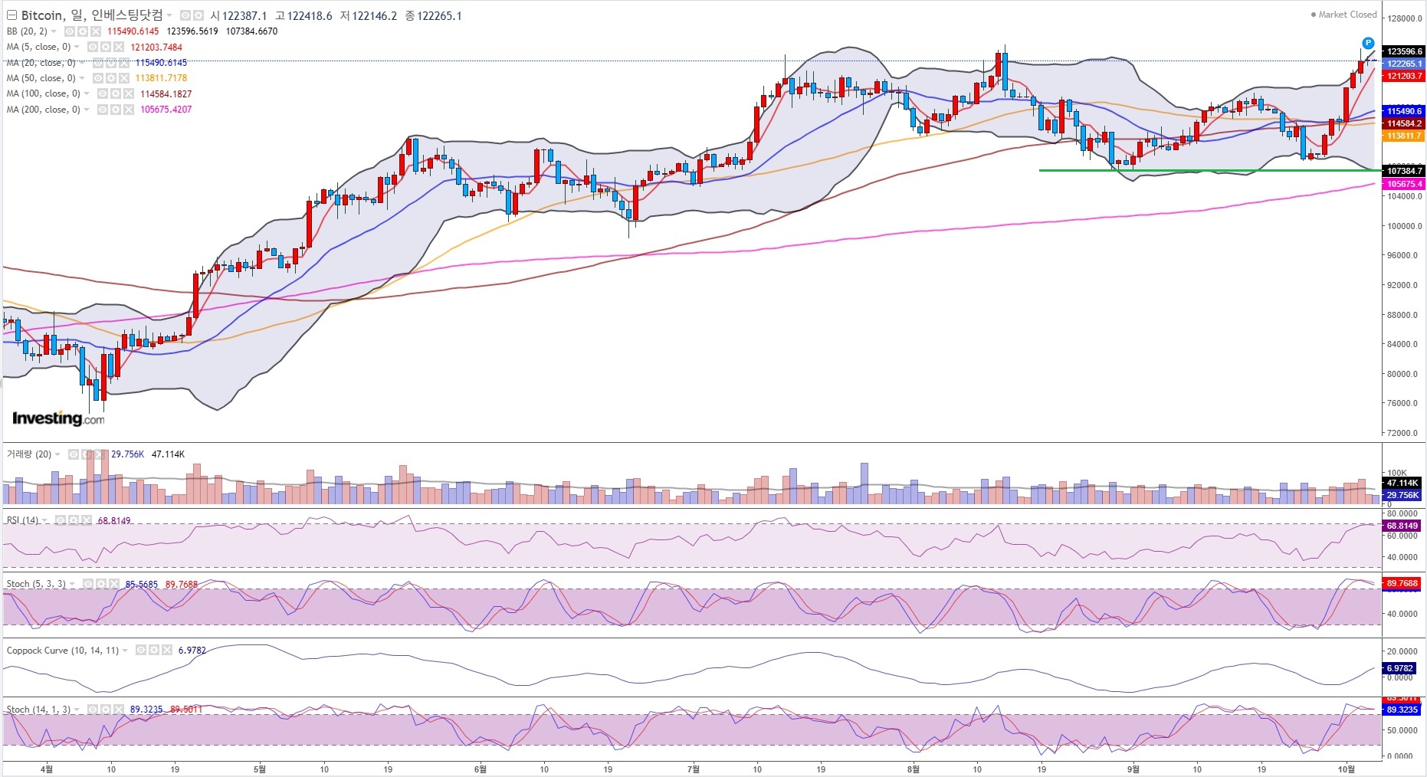This screenshot has height=777, width=1427.
Task: Click the 4월 label on time axis
Action: (46, 769)
